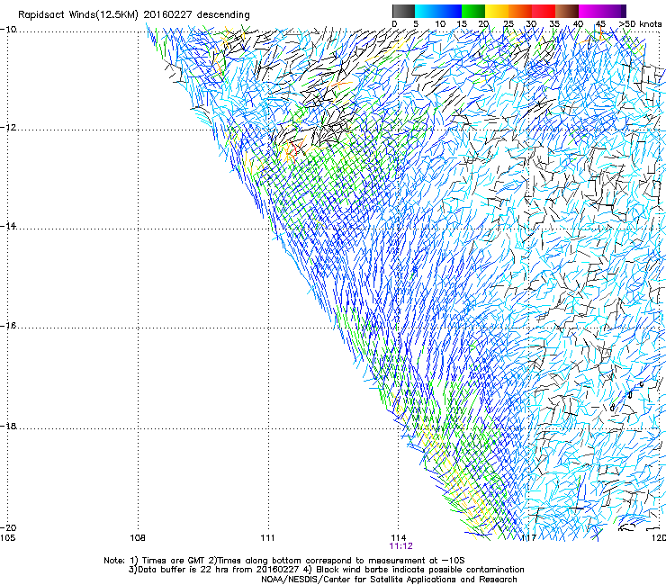Click the red 30-35 knots color swatch

[544, 11]
